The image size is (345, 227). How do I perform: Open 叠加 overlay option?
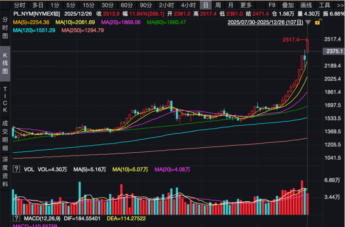(288, 5)
